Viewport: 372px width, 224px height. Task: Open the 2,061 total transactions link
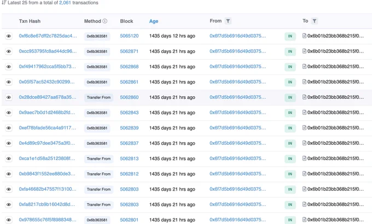(x=65, y=3)
